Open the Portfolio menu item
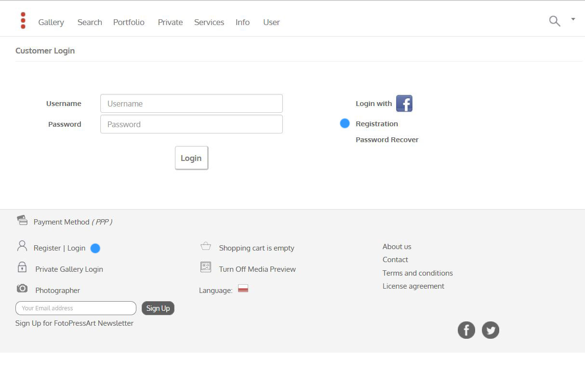Image resolution: width=585 pixels, height=385 pixels. pyautogui.click(x=129, y=22)
